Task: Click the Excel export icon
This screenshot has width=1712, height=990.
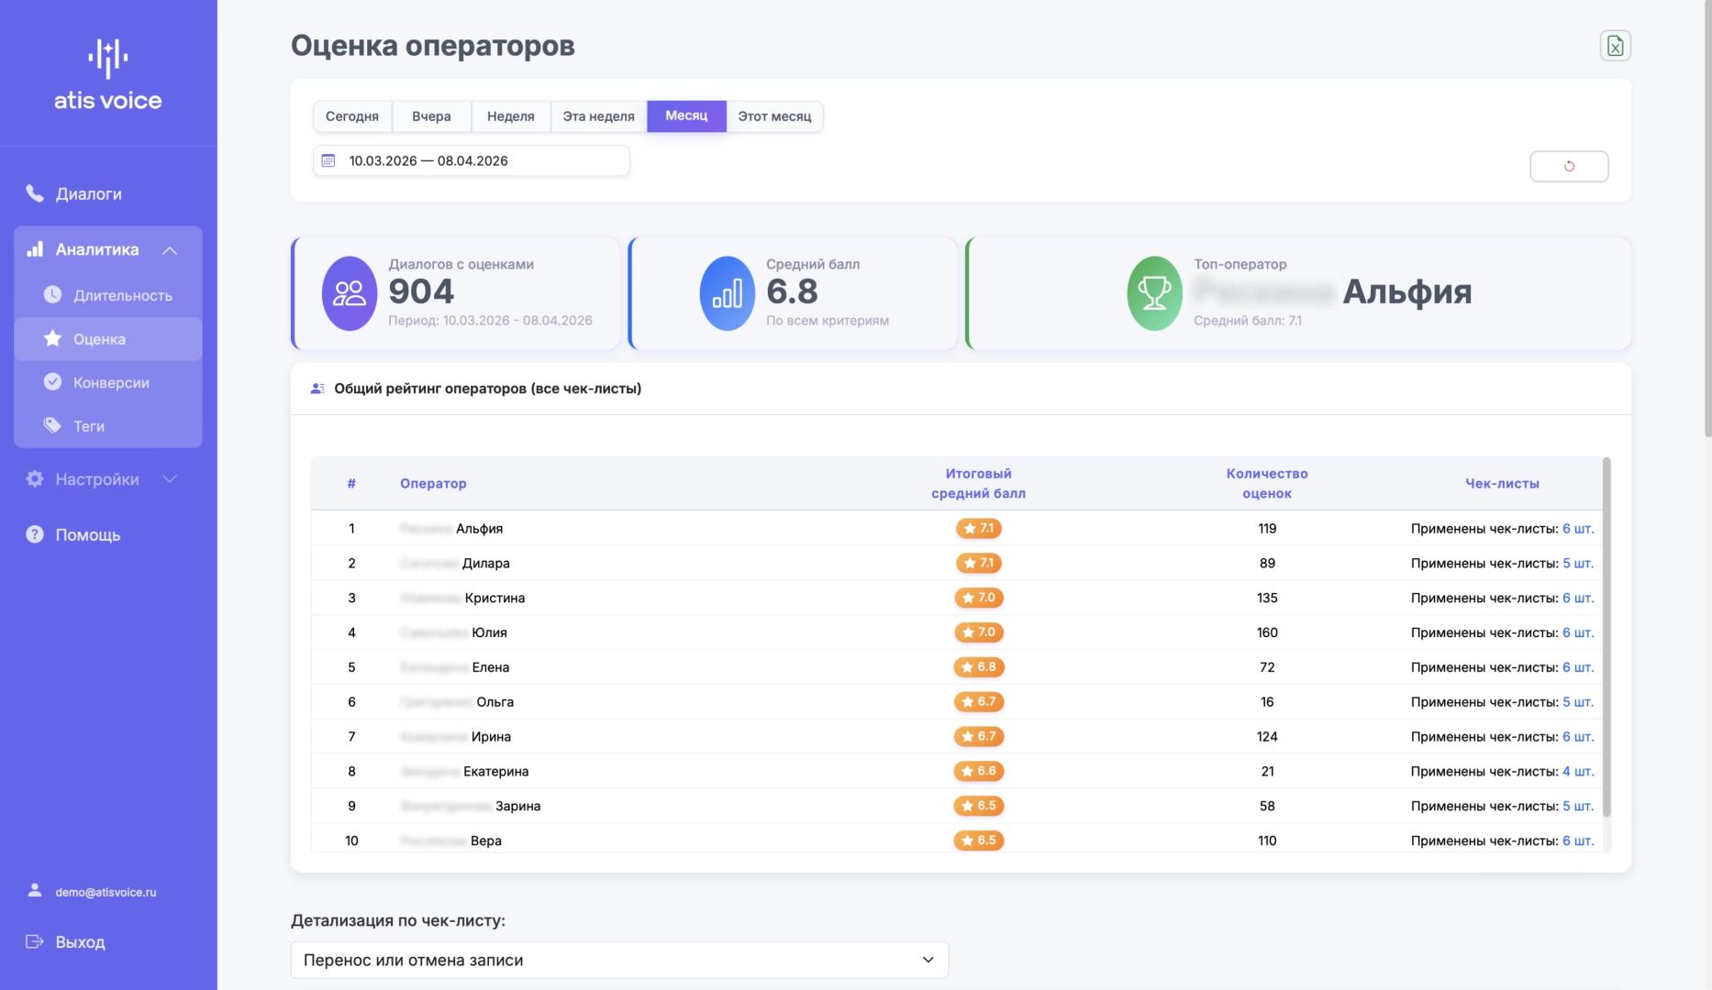Action: 1615,46
